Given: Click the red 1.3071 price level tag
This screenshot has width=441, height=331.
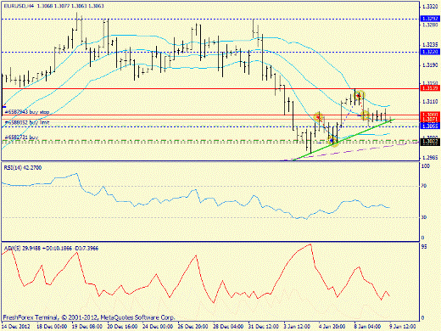Looking at the screenshot, I should 430,120.
